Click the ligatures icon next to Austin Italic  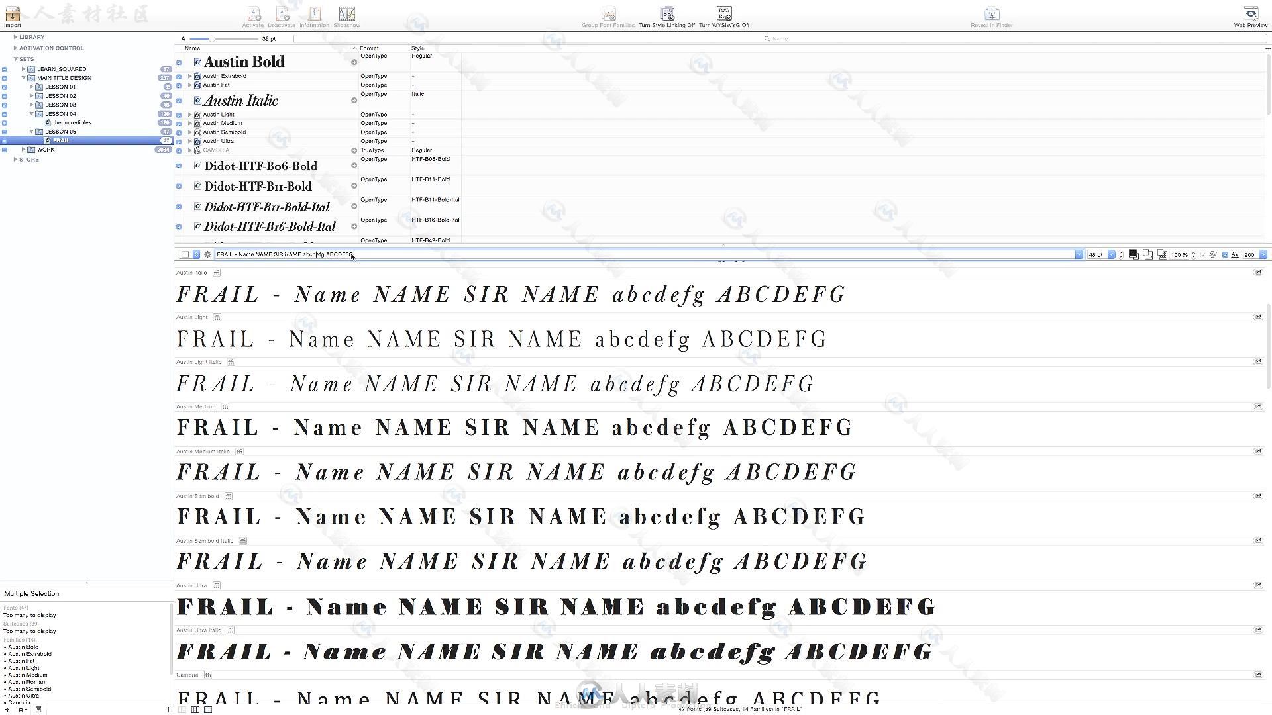(217, 273)
